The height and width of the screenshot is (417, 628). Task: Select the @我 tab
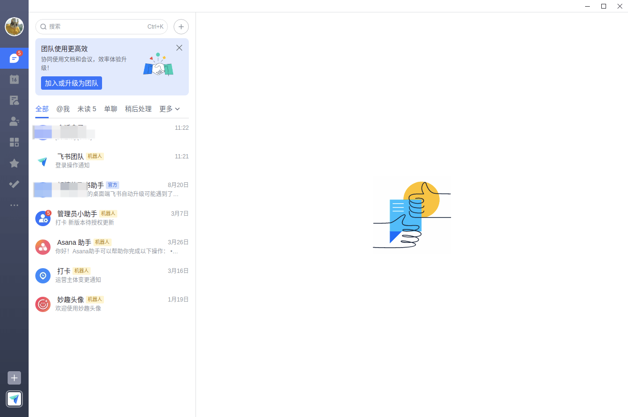point(63,109)
